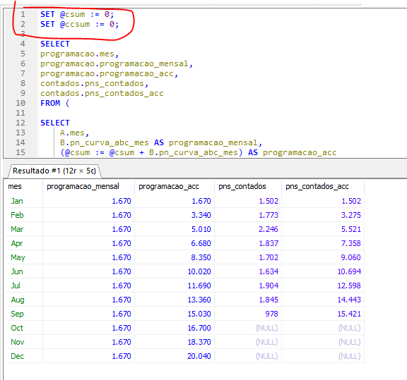Select the NULL pns_contados cell in Oct row

[248, 328]
